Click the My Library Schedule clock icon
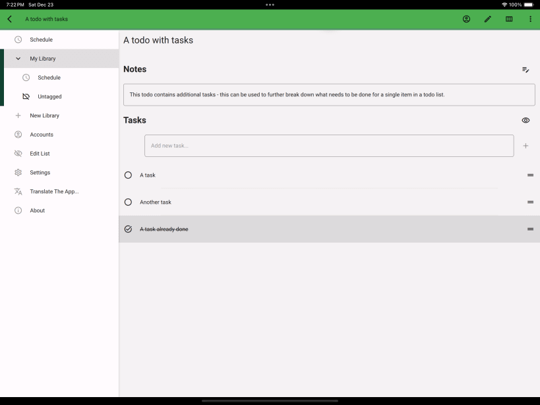Viewport: 540px width, 405px height. coord(26,77)
